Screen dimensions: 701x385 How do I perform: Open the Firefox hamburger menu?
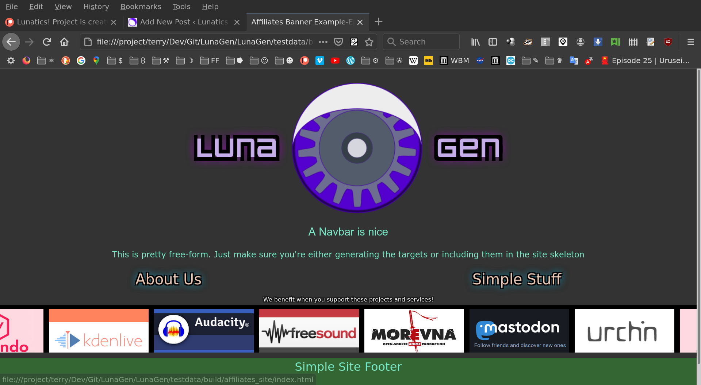point(690,42)
